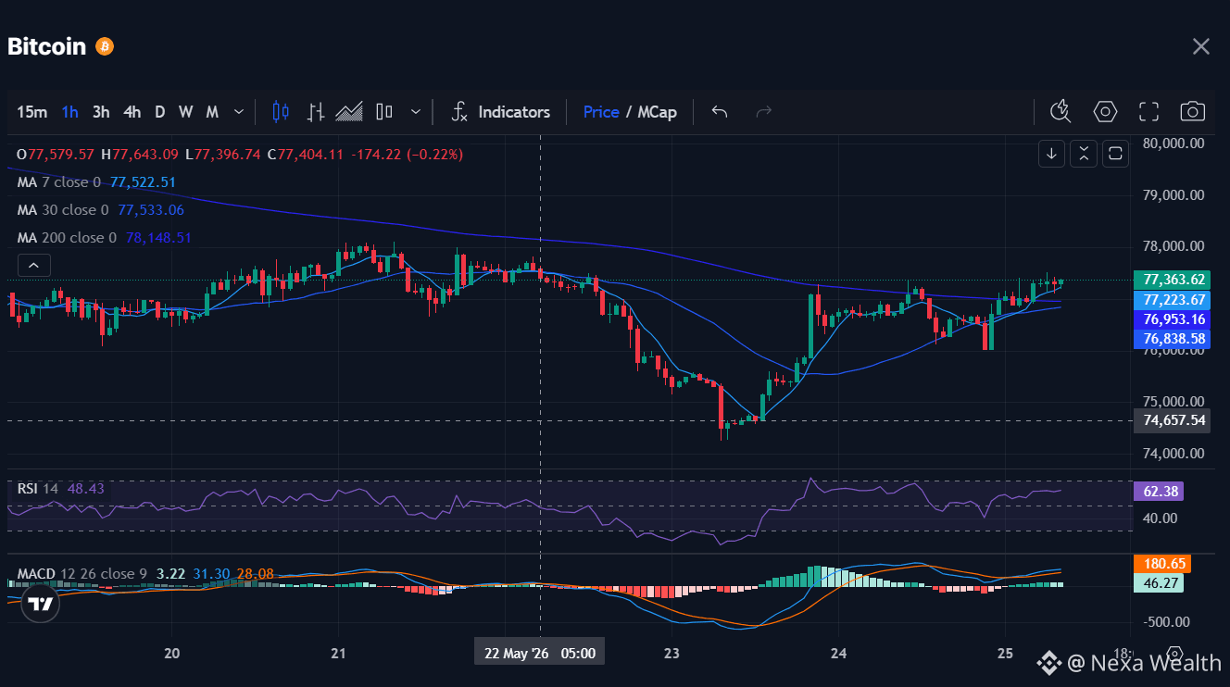Select the MA 200 close indicator legend

pos(104,238)
